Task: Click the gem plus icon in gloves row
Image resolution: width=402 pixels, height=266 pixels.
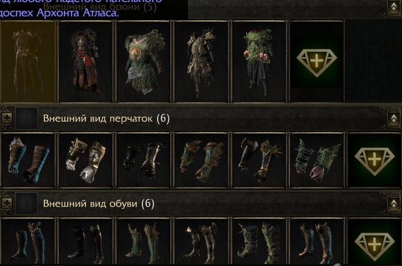Action: (375, 160)
